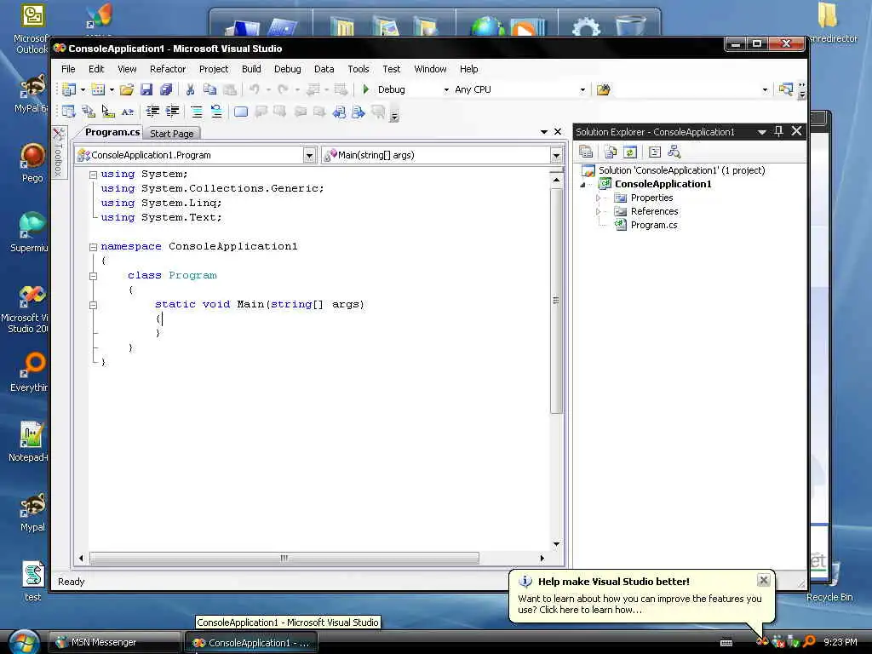Switch to the Start Page tab
872x654 pixels.
point(171,134)
